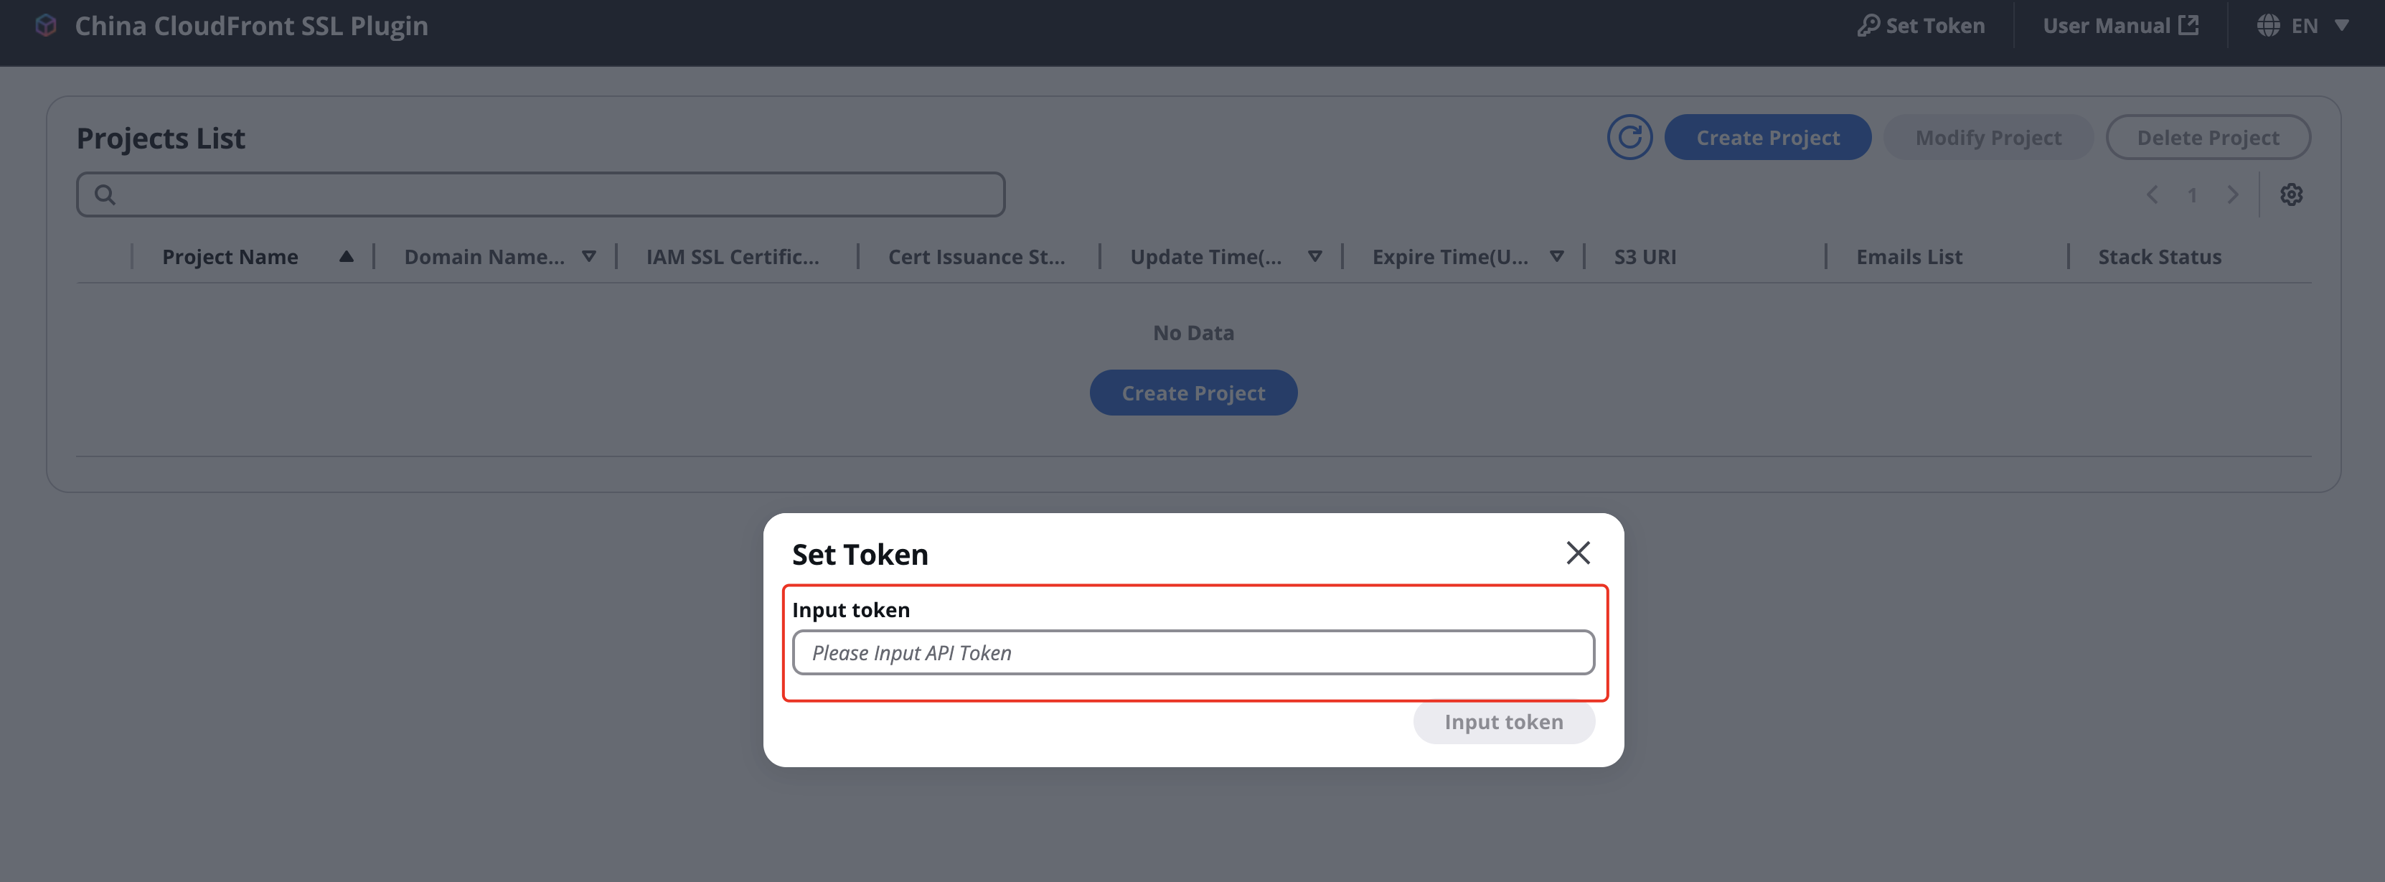Focus the API Token input field
The width and height of the screenshot is (2385, 882).
(1192, 652)
